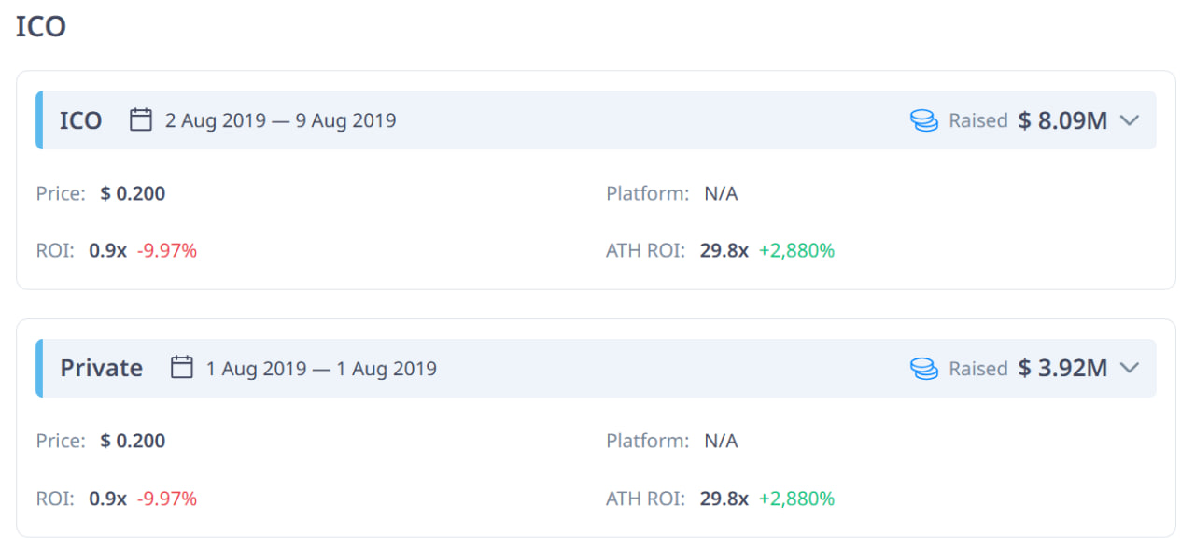Click the 2 Aug 2019 — 9 Aug 2019 date range
This screenshot has width=1195, height=548.
pyautogui.click(x=280, y=120)
